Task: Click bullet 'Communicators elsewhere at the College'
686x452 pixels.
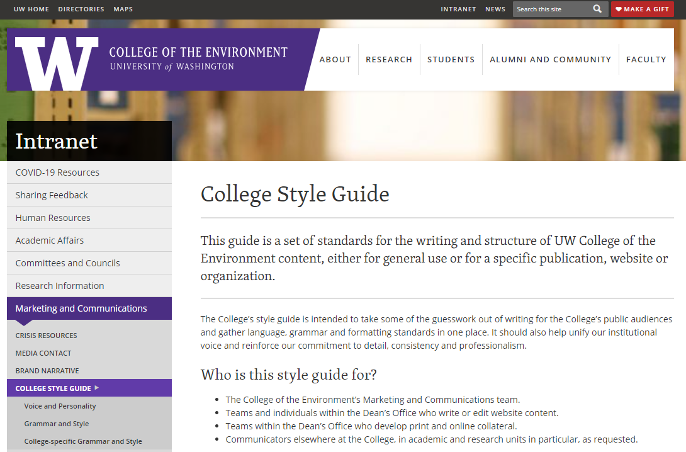Action: coord(431,439)
